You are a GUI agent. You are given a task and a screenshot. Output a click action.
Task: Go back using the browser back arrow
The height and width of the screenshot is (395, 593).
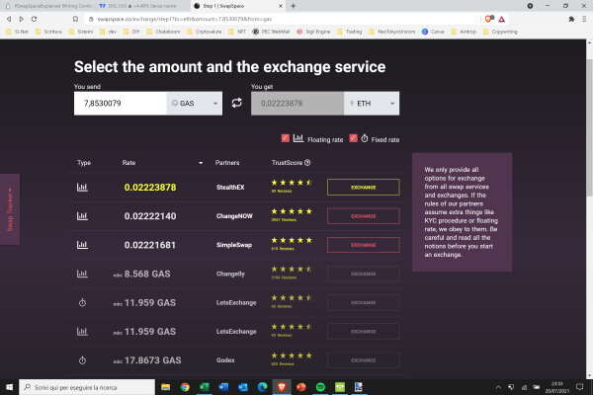tap(9, 19)
